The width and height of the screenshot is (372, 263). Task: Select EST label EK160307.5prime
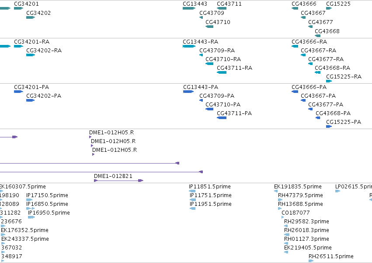(x=23, y=187)
